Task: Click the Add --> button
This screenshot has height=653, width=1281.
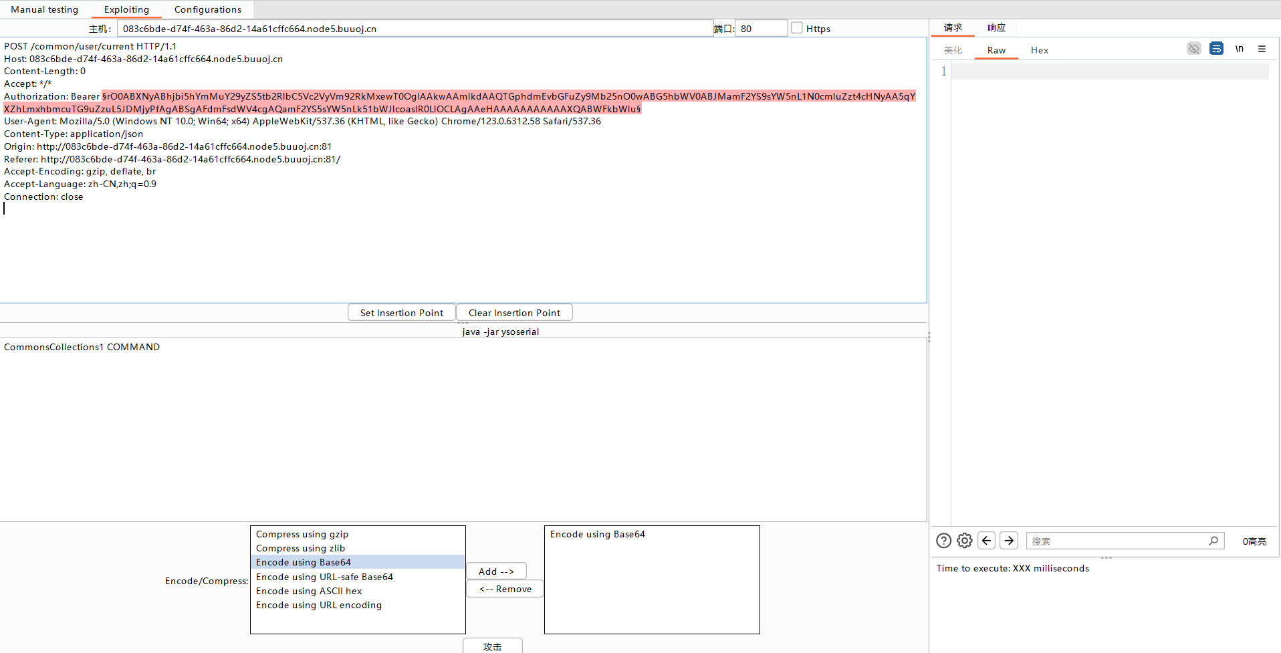Action: (496, 571)
